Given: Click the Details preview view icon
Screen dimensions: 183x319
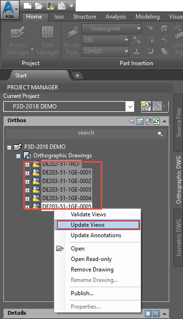Looking at the screenshot, I should coord(156,314).
